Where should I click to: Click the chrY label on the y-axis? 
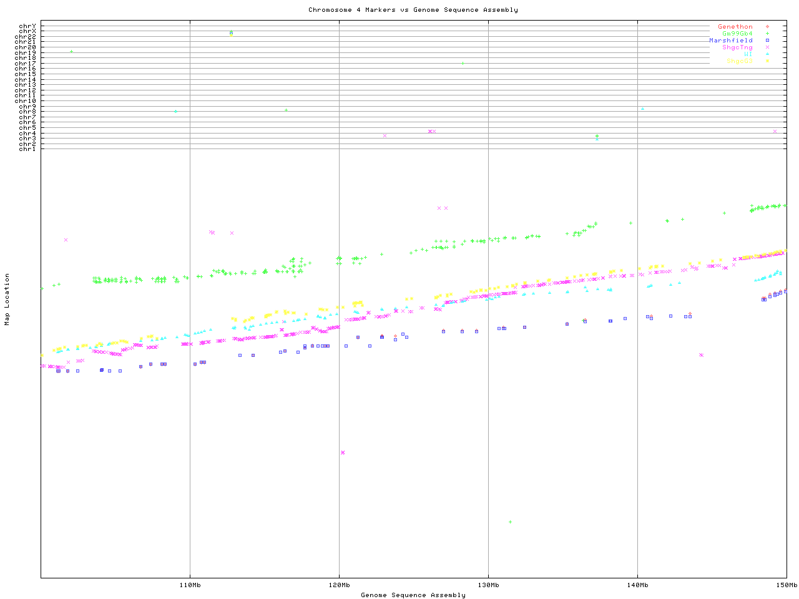(27, 26)
